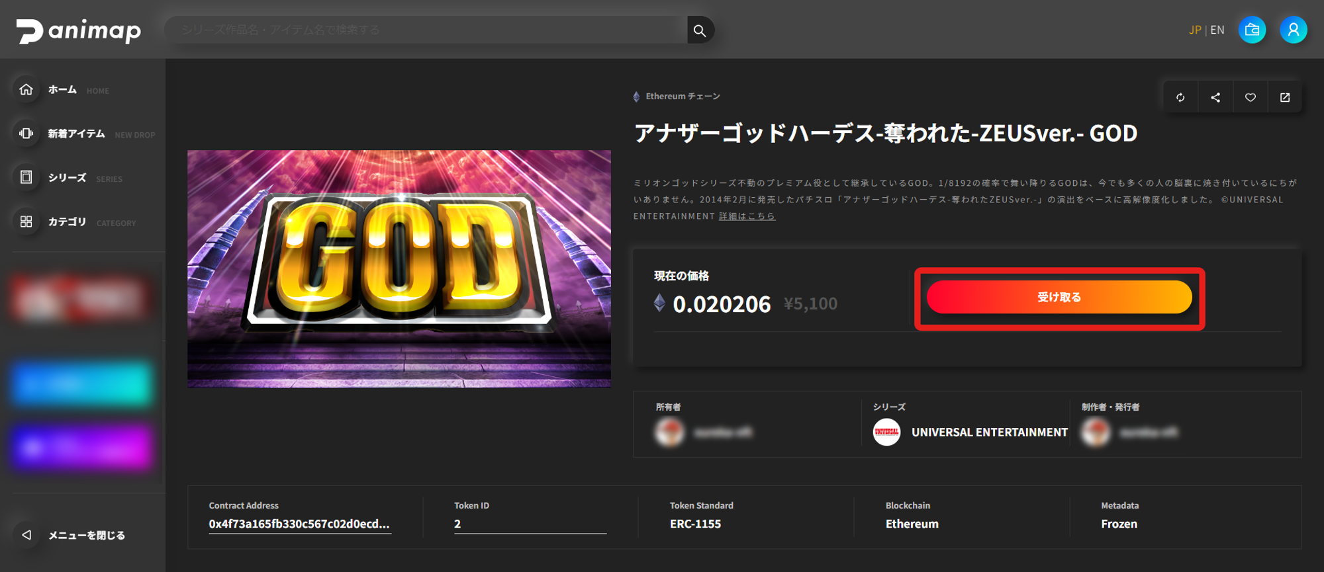This screenshot has height=572, width=1324.
Task: Click the Ethereum diamond icon beside price
Action: point(659,303)
